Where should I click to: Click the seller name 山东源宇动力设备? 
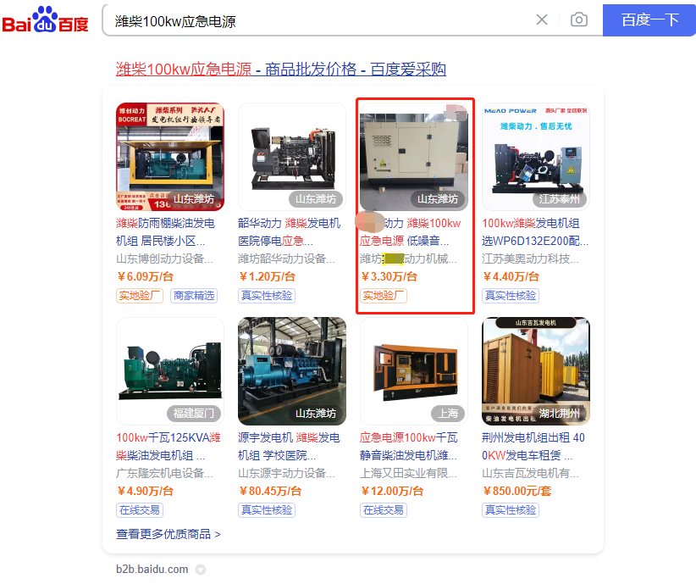[x=287, y=473]
